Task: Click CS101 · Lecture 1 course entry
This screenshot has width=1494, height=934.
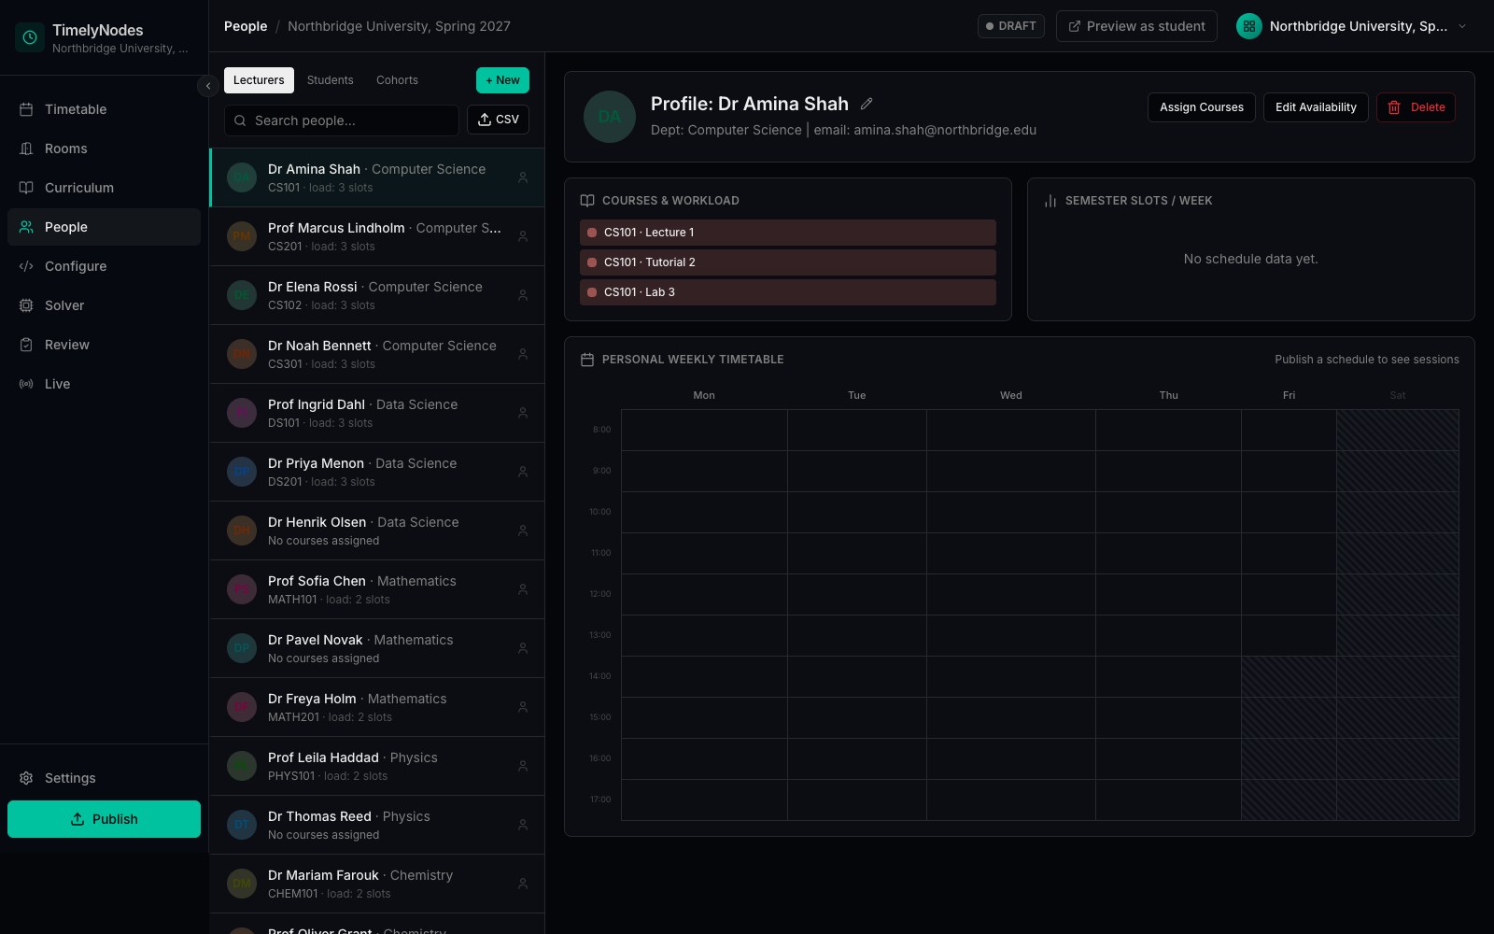Action: (x=788, y=233)
